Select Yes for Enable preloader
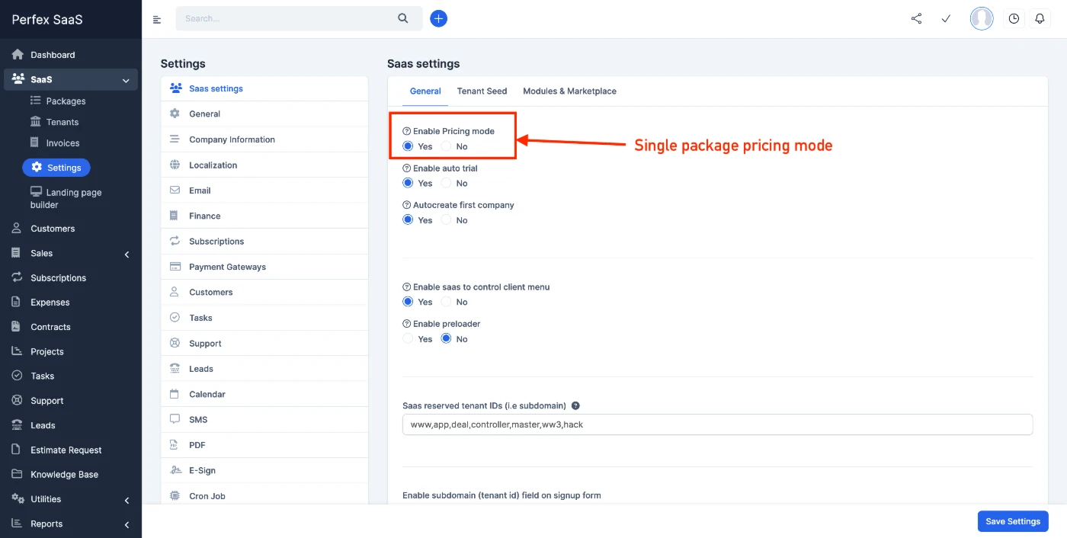Image resolution: width=1067 pixels, height=538 pixels. pyautogui.click(x=409, y=339)
